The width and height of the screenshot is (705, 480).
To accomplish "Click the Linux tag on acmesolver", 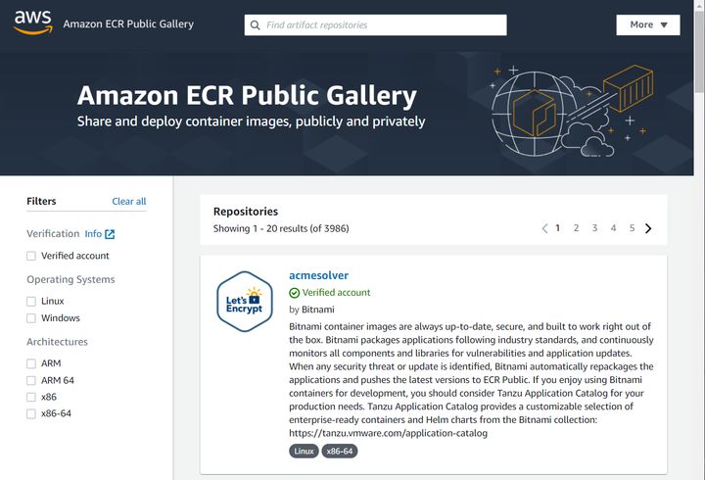I will click(x=304, y=452).
